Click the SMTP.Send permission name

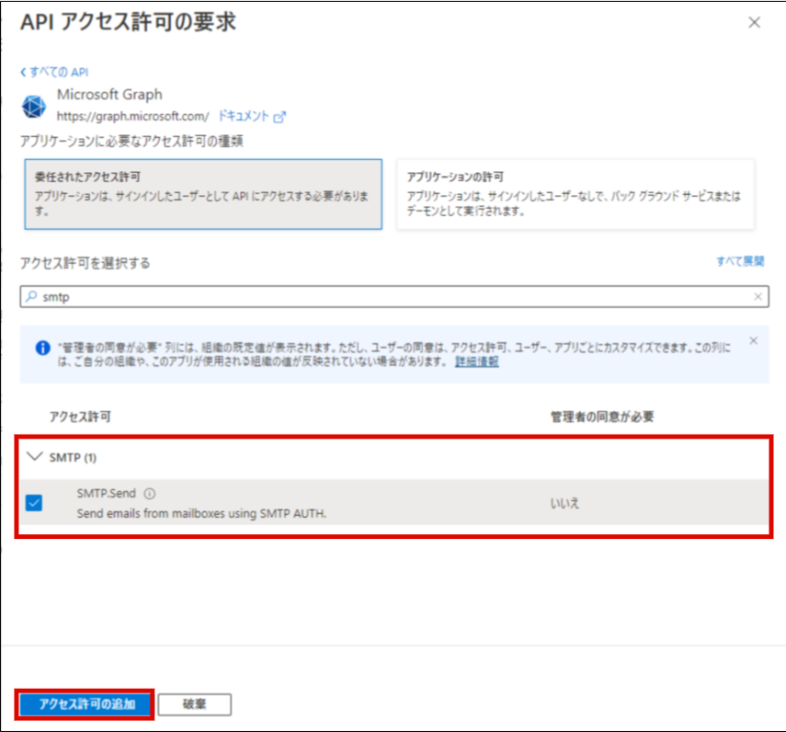tap(107, 493)
